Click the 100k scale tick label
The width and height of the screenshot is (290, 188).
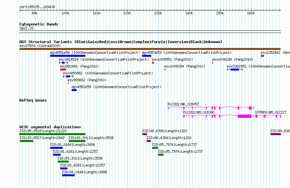pyautogui.click(x=65, y=13)
